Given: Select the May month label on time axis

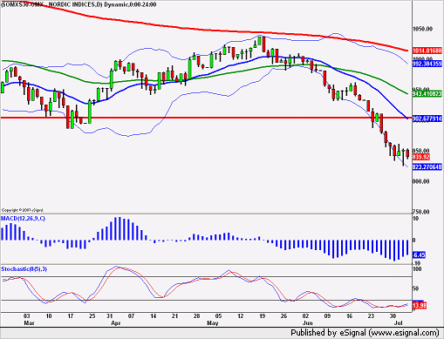Looking at the screenshot, I should (x=213, y=322).
